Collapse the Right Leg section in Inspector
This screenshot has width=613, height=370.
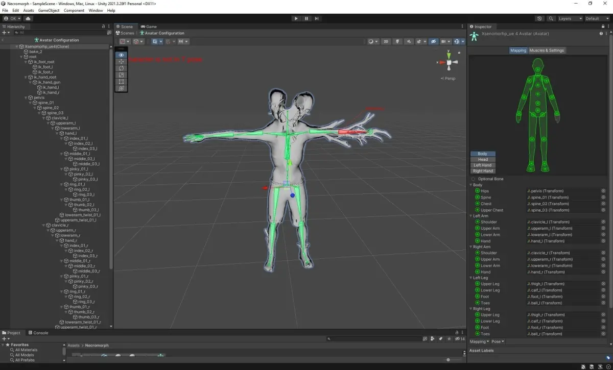[x=471, y=309]
